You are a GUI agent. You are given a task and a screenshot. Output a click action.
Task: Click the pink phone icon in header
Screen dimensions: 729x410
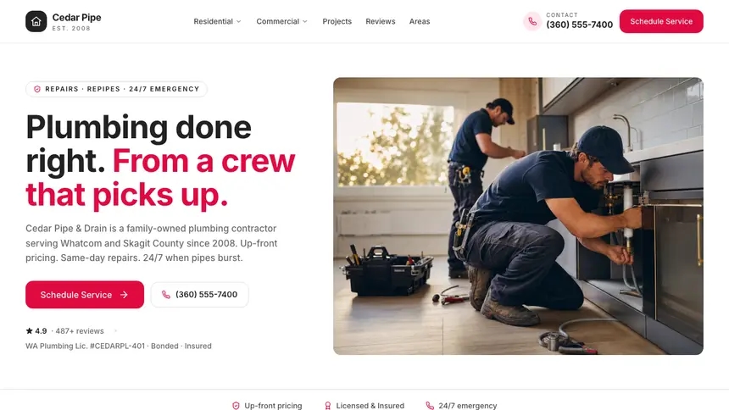click(532, 21)
